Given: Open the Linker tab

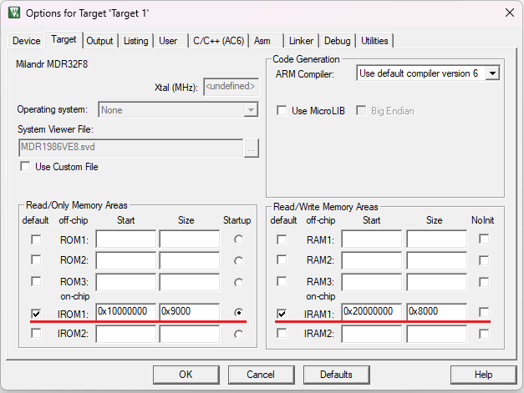Looking at the screenshot, I should [301, 41].
